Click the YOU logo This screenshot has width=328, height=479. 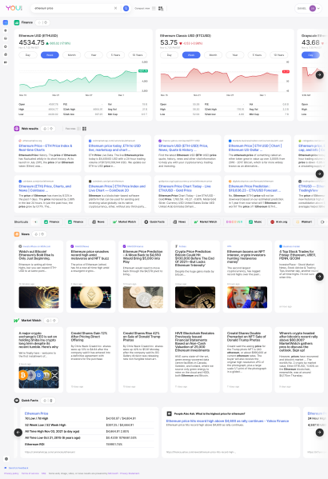14,8
